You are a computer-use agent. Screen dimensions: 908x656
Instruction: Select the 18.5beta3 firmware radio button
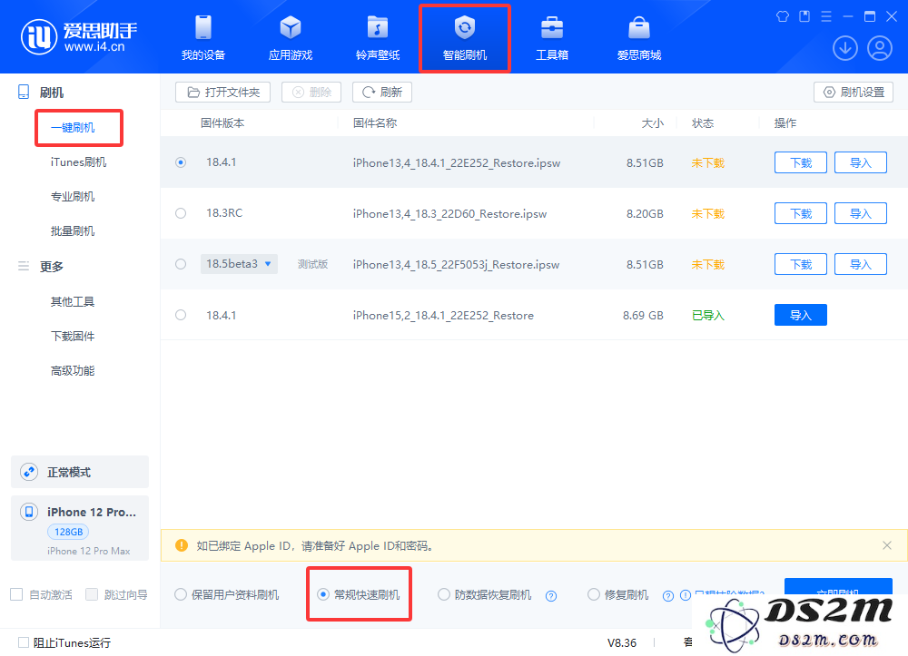pos(181,264)
